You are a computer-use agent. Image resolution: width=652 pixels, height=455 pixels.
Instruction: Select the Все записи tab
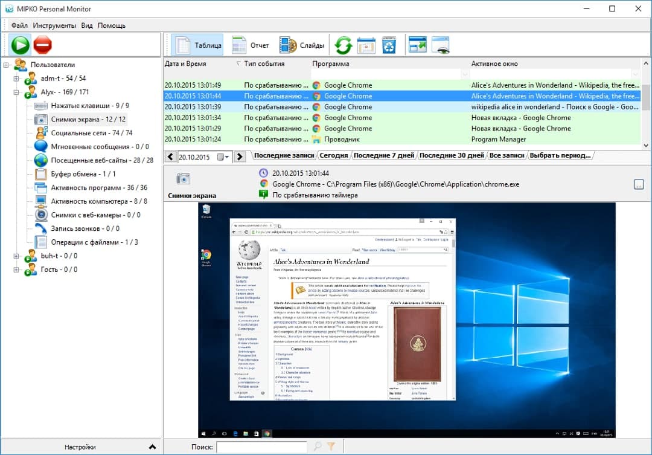[507, 155]
